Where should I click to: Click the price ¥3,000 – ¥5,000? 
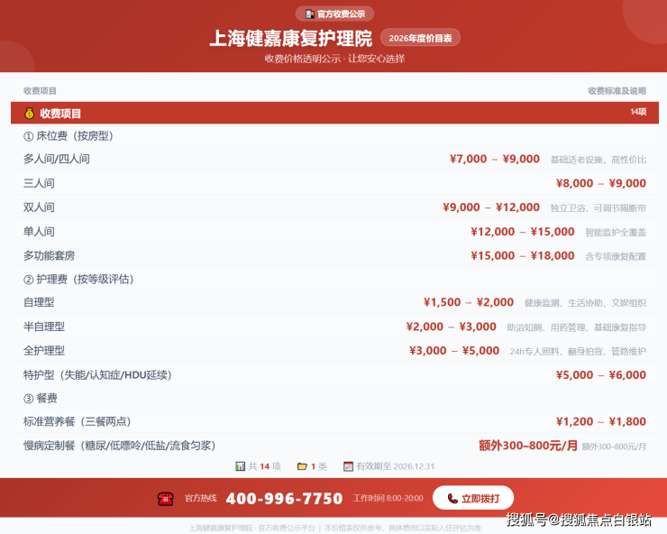pyautogui.click(x=454, y=351)
